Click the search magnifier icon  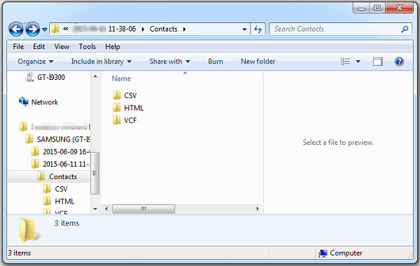point(405,29)
